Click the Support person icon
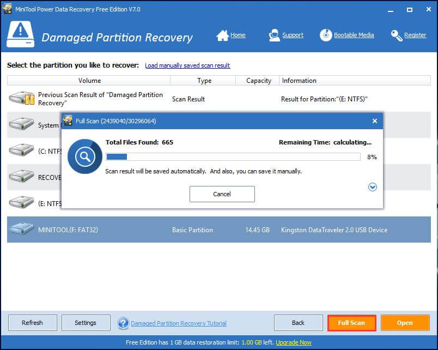 (x=274, y=35)
